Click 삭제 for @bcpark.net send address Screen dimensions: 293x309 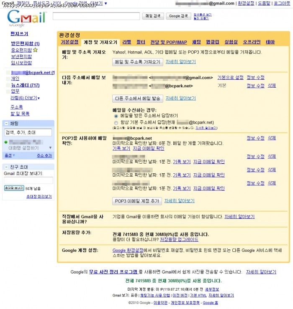(x=272, y=86)
